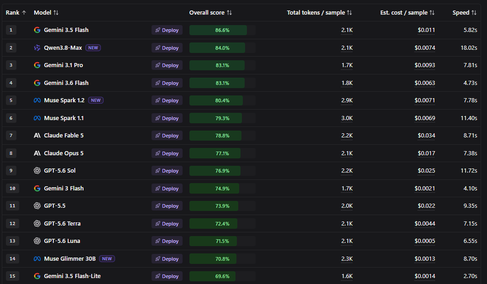Screen dimensions: 487x284
Task: Click OpenAI logo beside GPT-5.6 Luna
Action: (37, 241)
